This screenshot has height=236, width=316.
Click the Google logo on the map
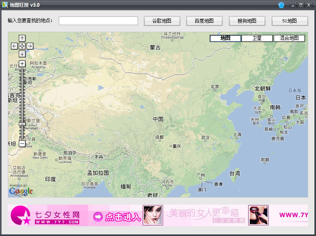(21, 191)
